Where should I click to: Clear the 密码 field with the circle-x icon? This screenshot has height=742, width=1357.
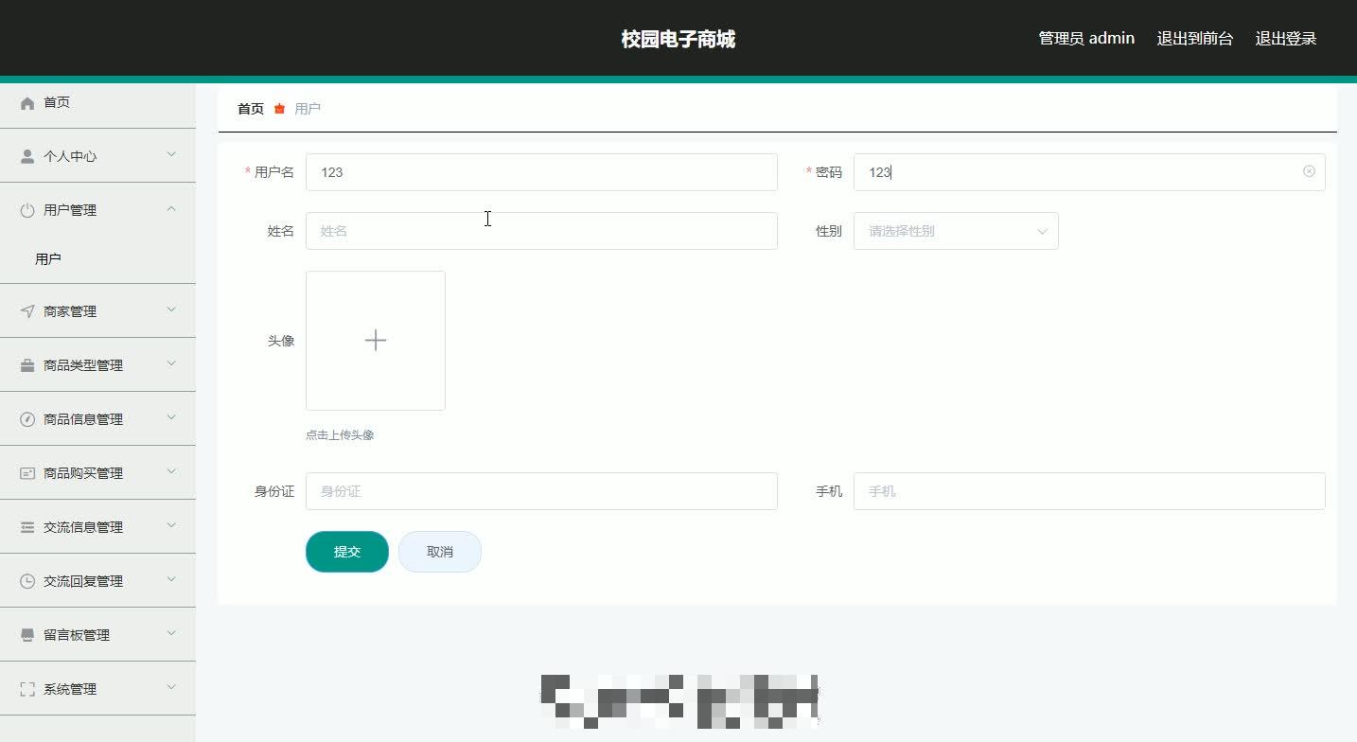coord(1309,171)
